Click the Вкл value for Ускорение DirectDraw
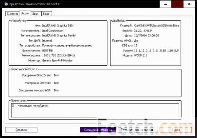This screenshot has width=197, height=138. [56, 75]
